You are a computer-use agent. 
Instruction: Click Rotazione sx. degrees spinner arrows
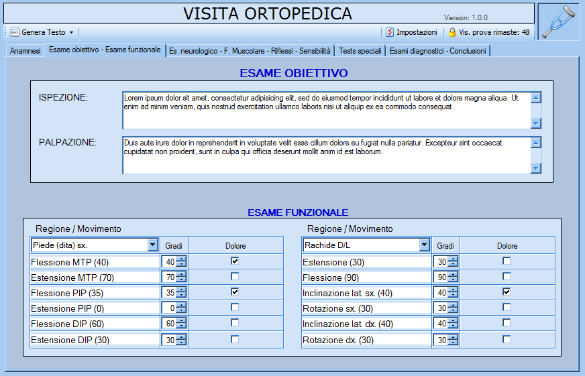click(x=453, y=308)
